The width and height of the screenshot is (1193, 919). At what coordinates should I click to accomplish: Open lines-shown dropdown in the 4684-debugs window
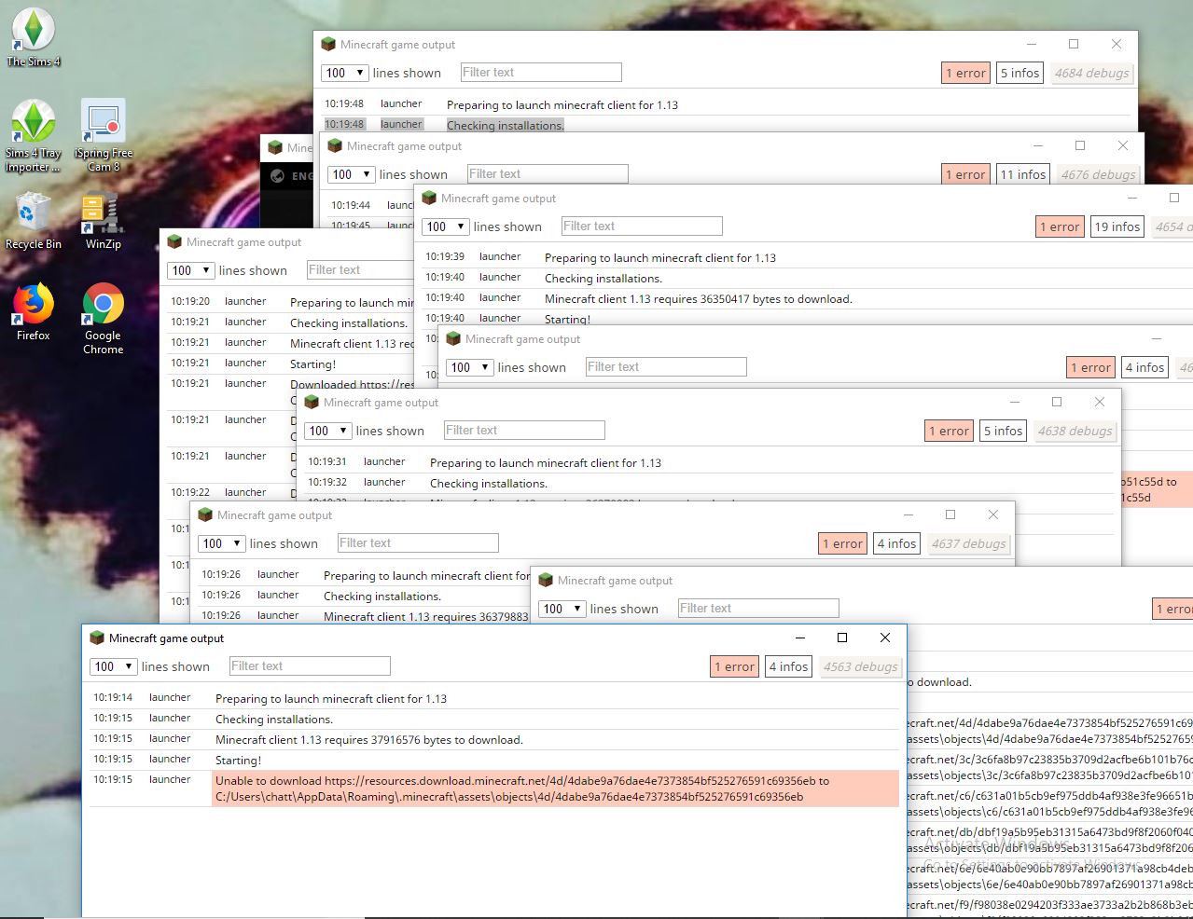click(344, 73)
